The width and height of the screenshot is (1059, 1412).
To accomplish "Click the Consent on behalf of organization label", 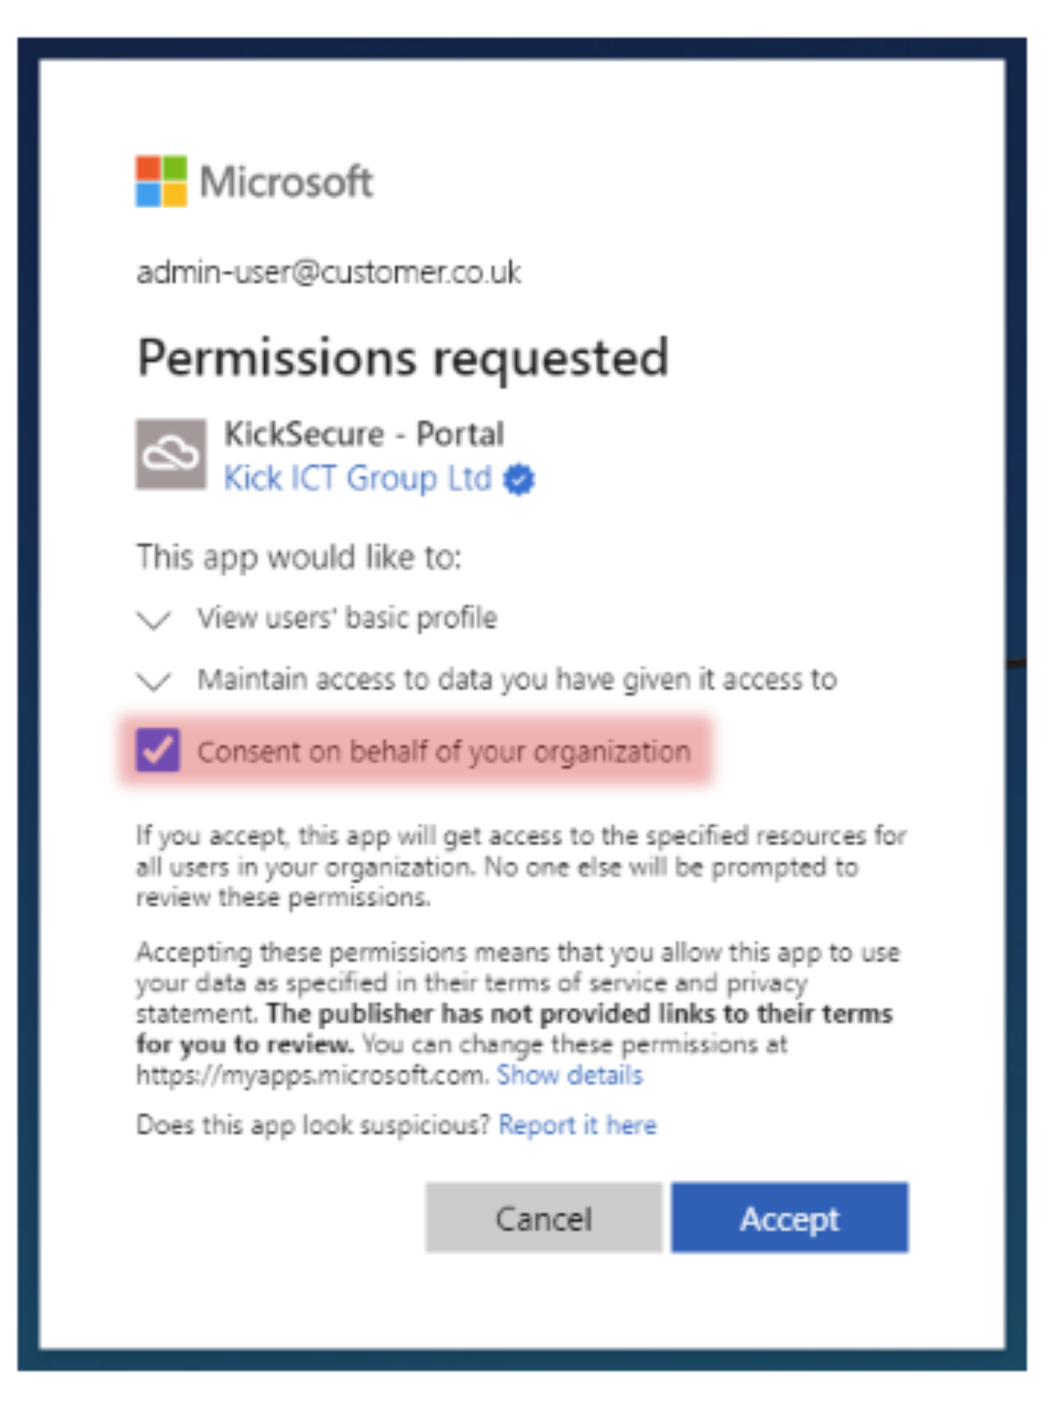I will [x=443, y=752].
